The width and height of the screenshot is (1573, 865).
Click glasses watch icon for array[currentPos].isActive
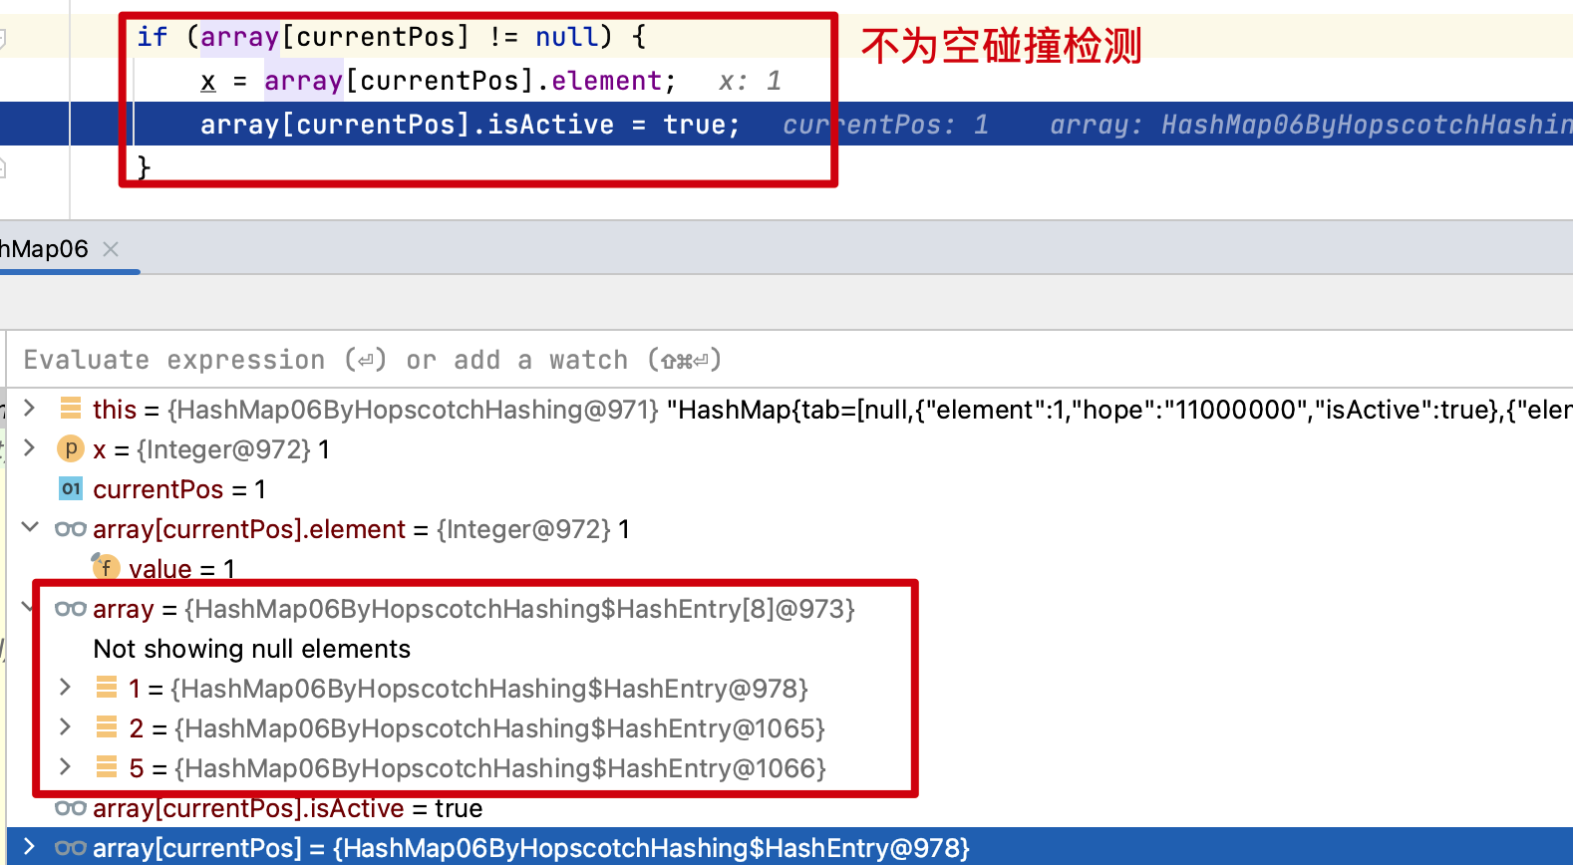coord(71,808)
